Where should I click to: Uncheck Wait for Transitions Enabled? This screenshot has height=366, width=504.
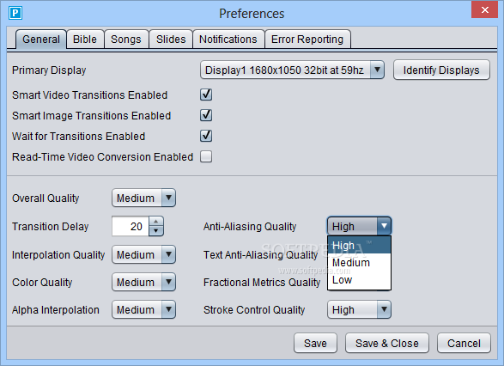point(206,136)
